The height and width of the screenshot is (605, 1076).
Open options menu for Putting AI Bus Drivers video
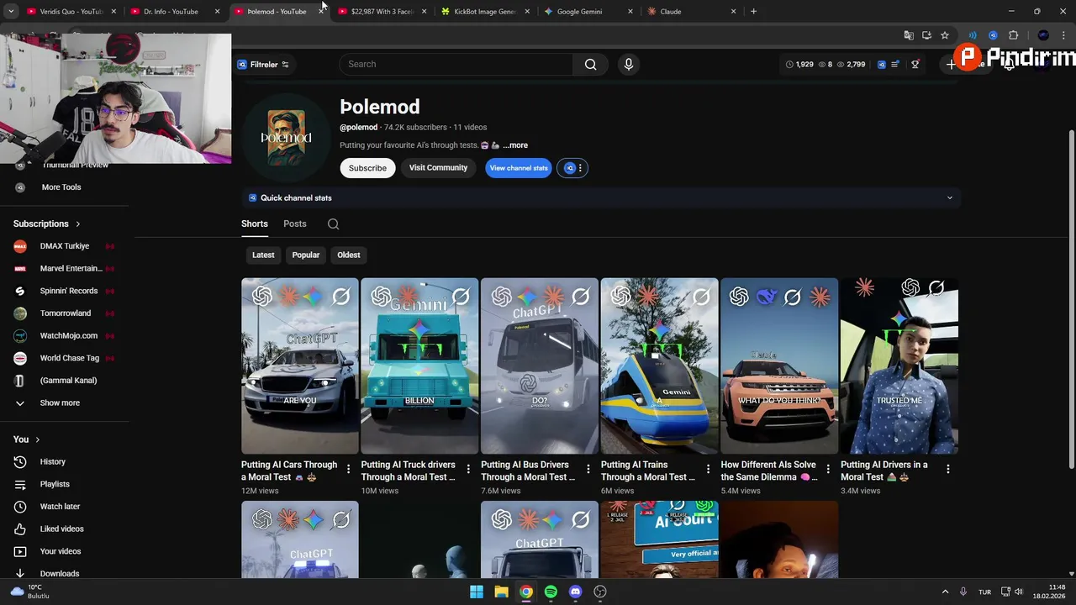point(588,469)
